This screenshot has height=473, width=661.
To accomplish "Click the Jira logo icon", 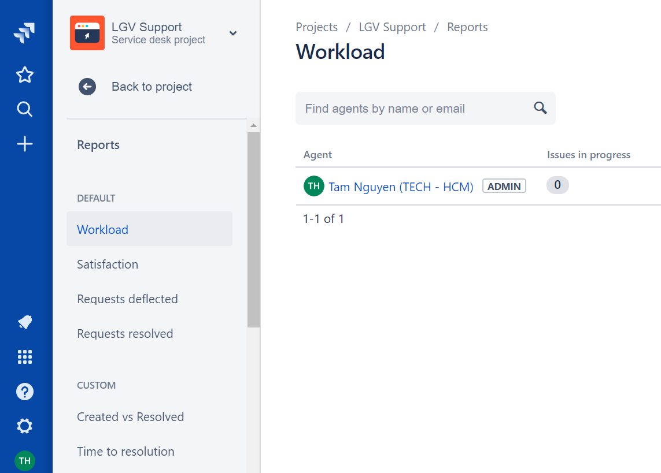I will pos(24,33).
